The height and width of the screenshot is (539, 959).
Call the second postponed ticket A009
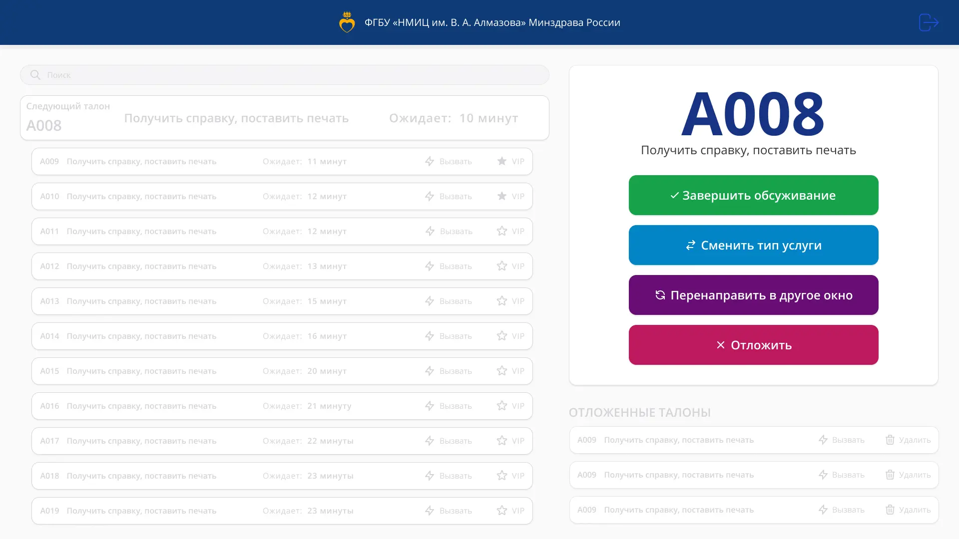pyautogui.click(x=842, y=475)
